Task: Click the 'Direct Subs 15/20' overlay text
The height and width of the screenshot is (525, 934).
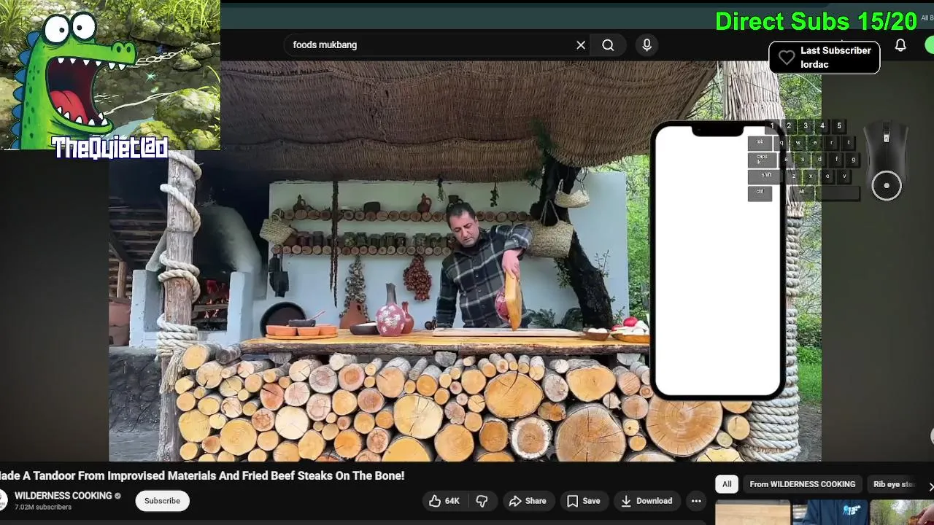Action: pos(816,21)
